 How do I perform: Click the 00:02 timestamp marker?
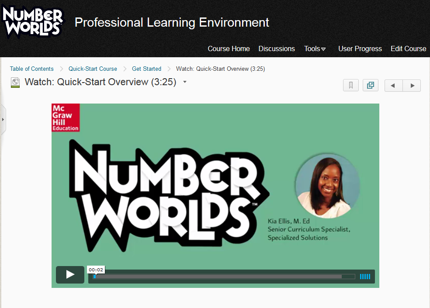coord(96,270)
